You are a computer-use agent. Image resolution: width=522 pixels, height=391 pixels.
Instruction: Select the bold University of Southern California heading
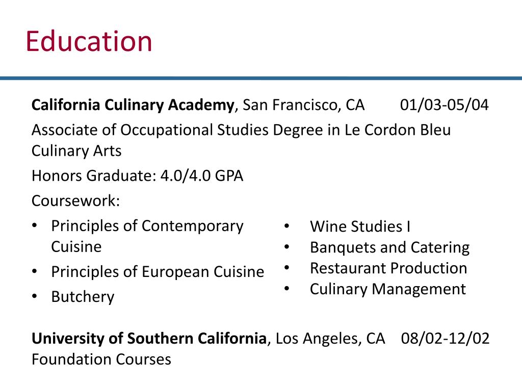tap(149, 339)
